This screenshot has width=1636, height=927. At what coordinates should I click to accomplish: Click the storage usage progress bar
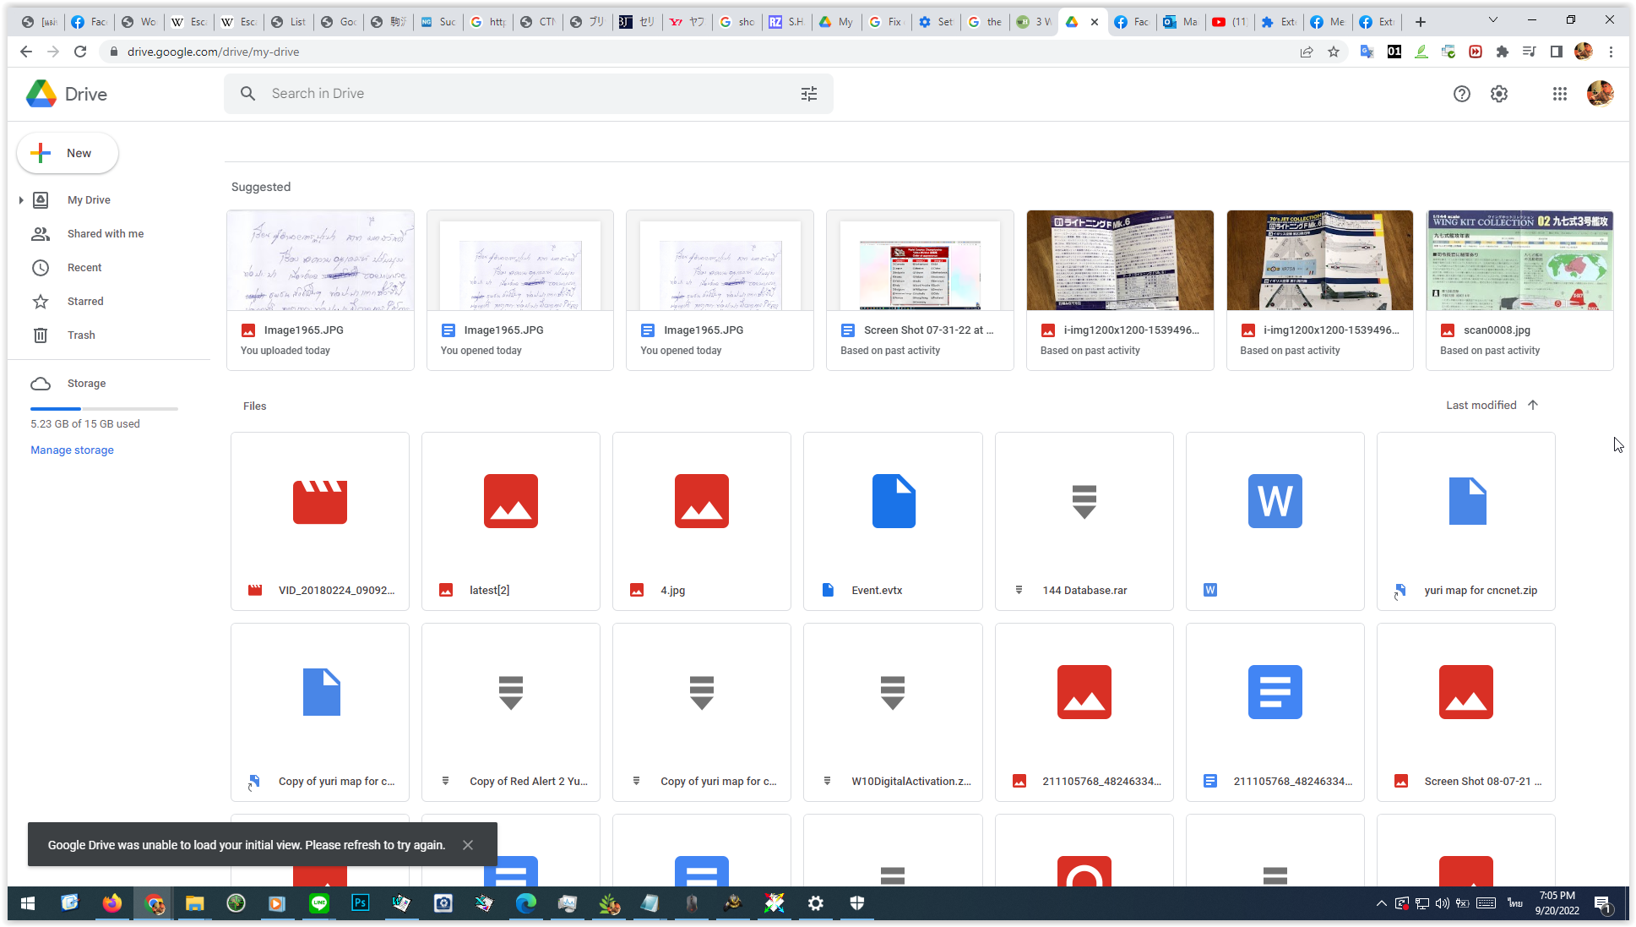tap(104, 408)
